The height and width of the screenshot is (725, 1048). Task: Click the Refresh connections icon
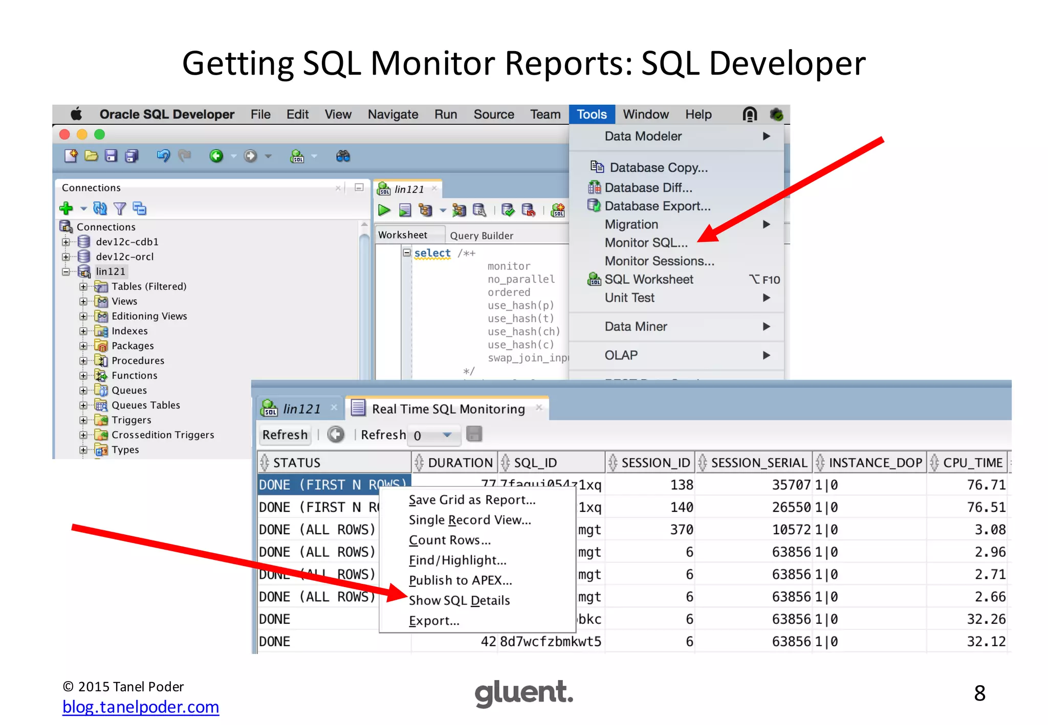pyautogui.click(x=100, y=209)
